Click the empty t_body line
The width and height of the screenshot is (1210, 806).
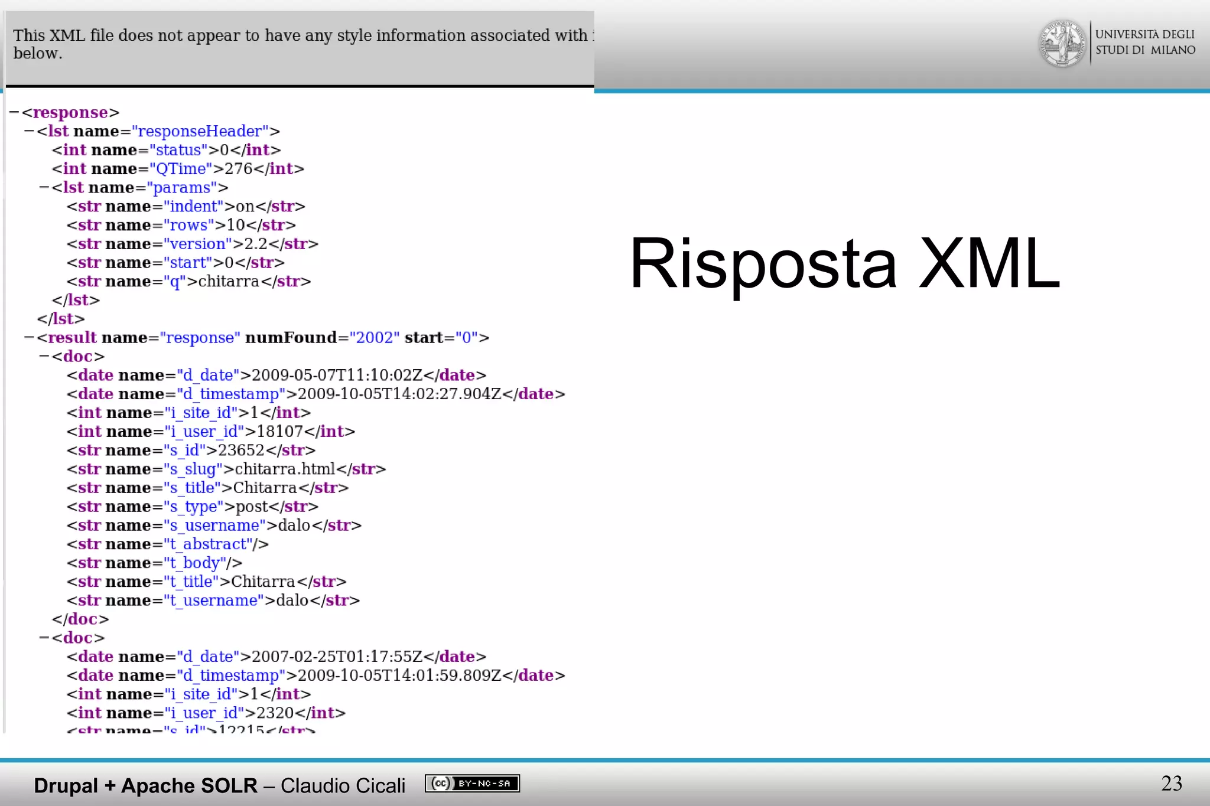click(154, 563)
